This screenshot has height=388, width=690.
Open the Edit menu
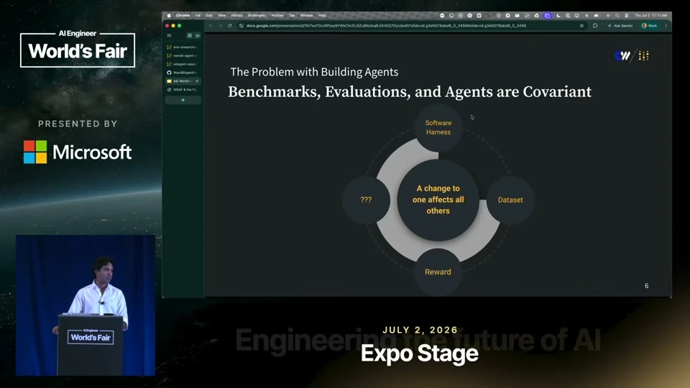[209, 15]
